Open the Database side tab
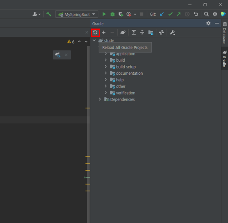Image resolution: width=228 pixels, height=223 pixels. coord(224,33)
